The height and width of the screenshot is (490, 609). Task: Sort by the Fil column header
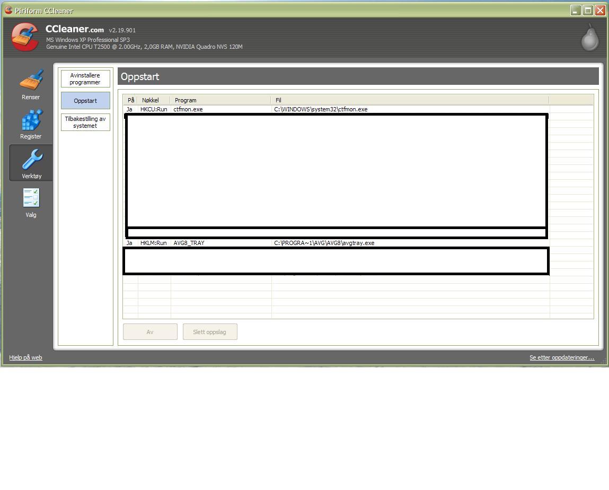coord(410,100)
